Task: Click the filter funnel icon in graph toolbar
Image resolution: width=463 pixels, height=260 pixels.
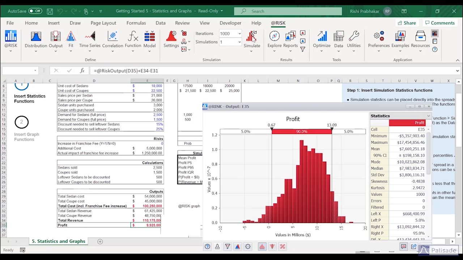Action: [x=228, y=247]
